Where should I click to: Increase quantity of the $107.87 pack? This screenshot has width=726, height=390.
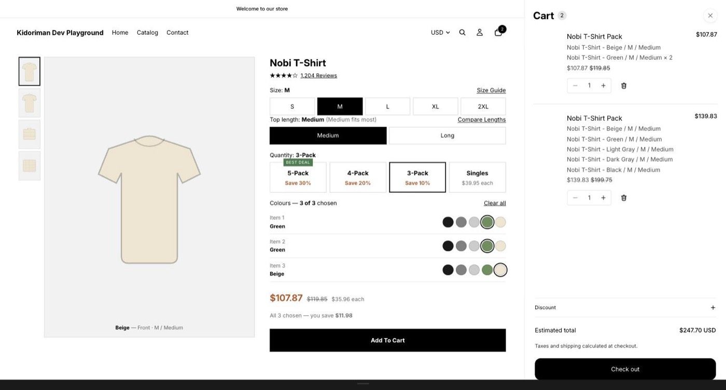603,86
